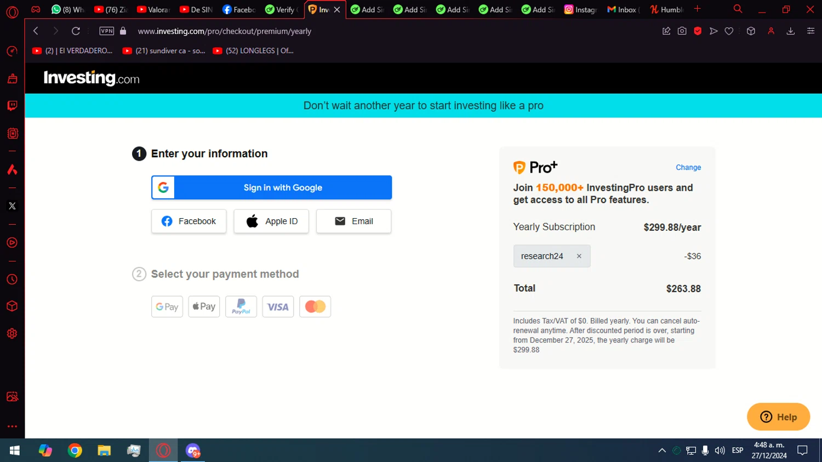Open the send flow arrow icon
Screen dimensions: 822x462
coord(713,31)
